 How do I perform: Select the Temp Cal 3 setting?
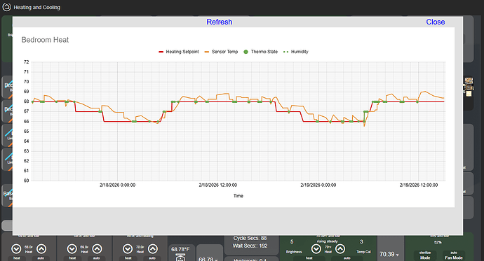click(x=363, y=246)
